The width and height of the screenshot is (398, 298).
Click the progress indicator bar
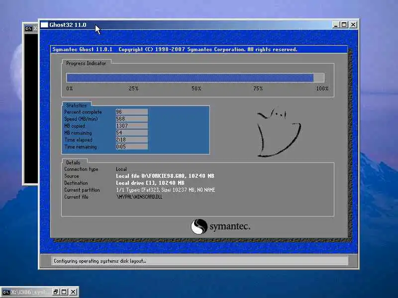(195, 77)
